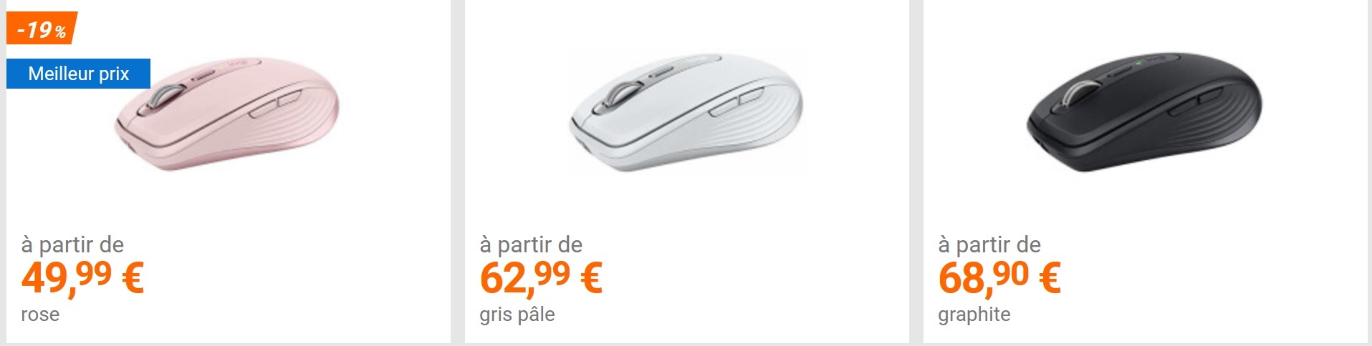The image size is (1372, 346).
Task: Select the 49,99 € price
Action: (82, 277)
